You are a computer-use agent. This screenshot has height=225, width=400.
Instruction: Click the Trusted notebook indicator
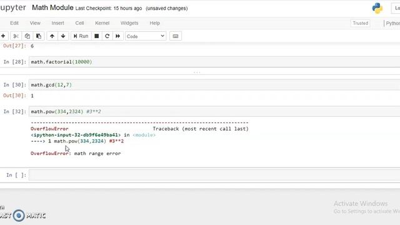pos(360,23)
